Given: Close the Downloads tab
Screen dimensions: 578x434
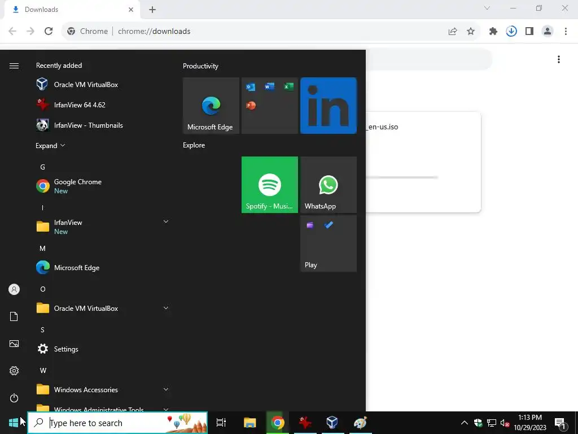Looking at the screenshot, I should [131, 10].
